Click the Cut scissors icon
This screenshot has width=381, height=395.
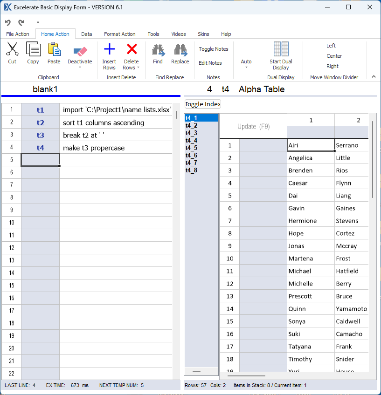point(12,49)
